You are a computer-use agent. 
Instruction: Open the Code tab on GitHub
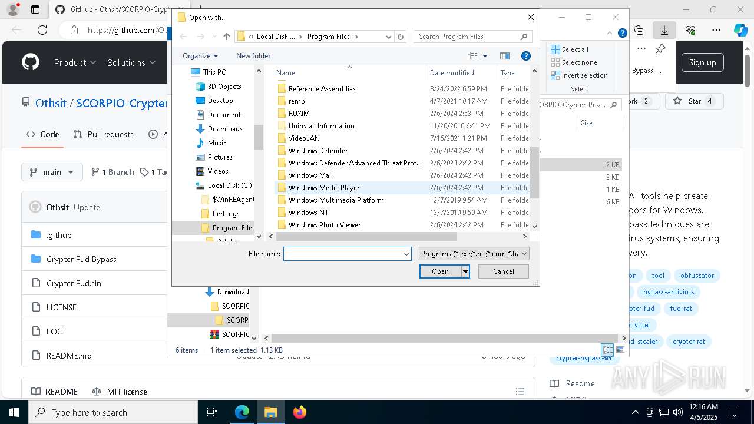pyautogui.click(x=42, y=134)
